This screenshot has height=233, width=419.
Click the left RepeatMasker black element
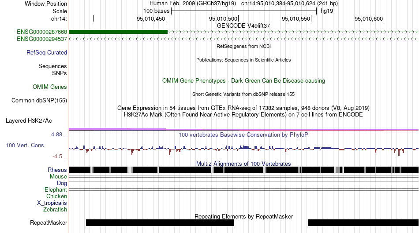tap(160, 222)
